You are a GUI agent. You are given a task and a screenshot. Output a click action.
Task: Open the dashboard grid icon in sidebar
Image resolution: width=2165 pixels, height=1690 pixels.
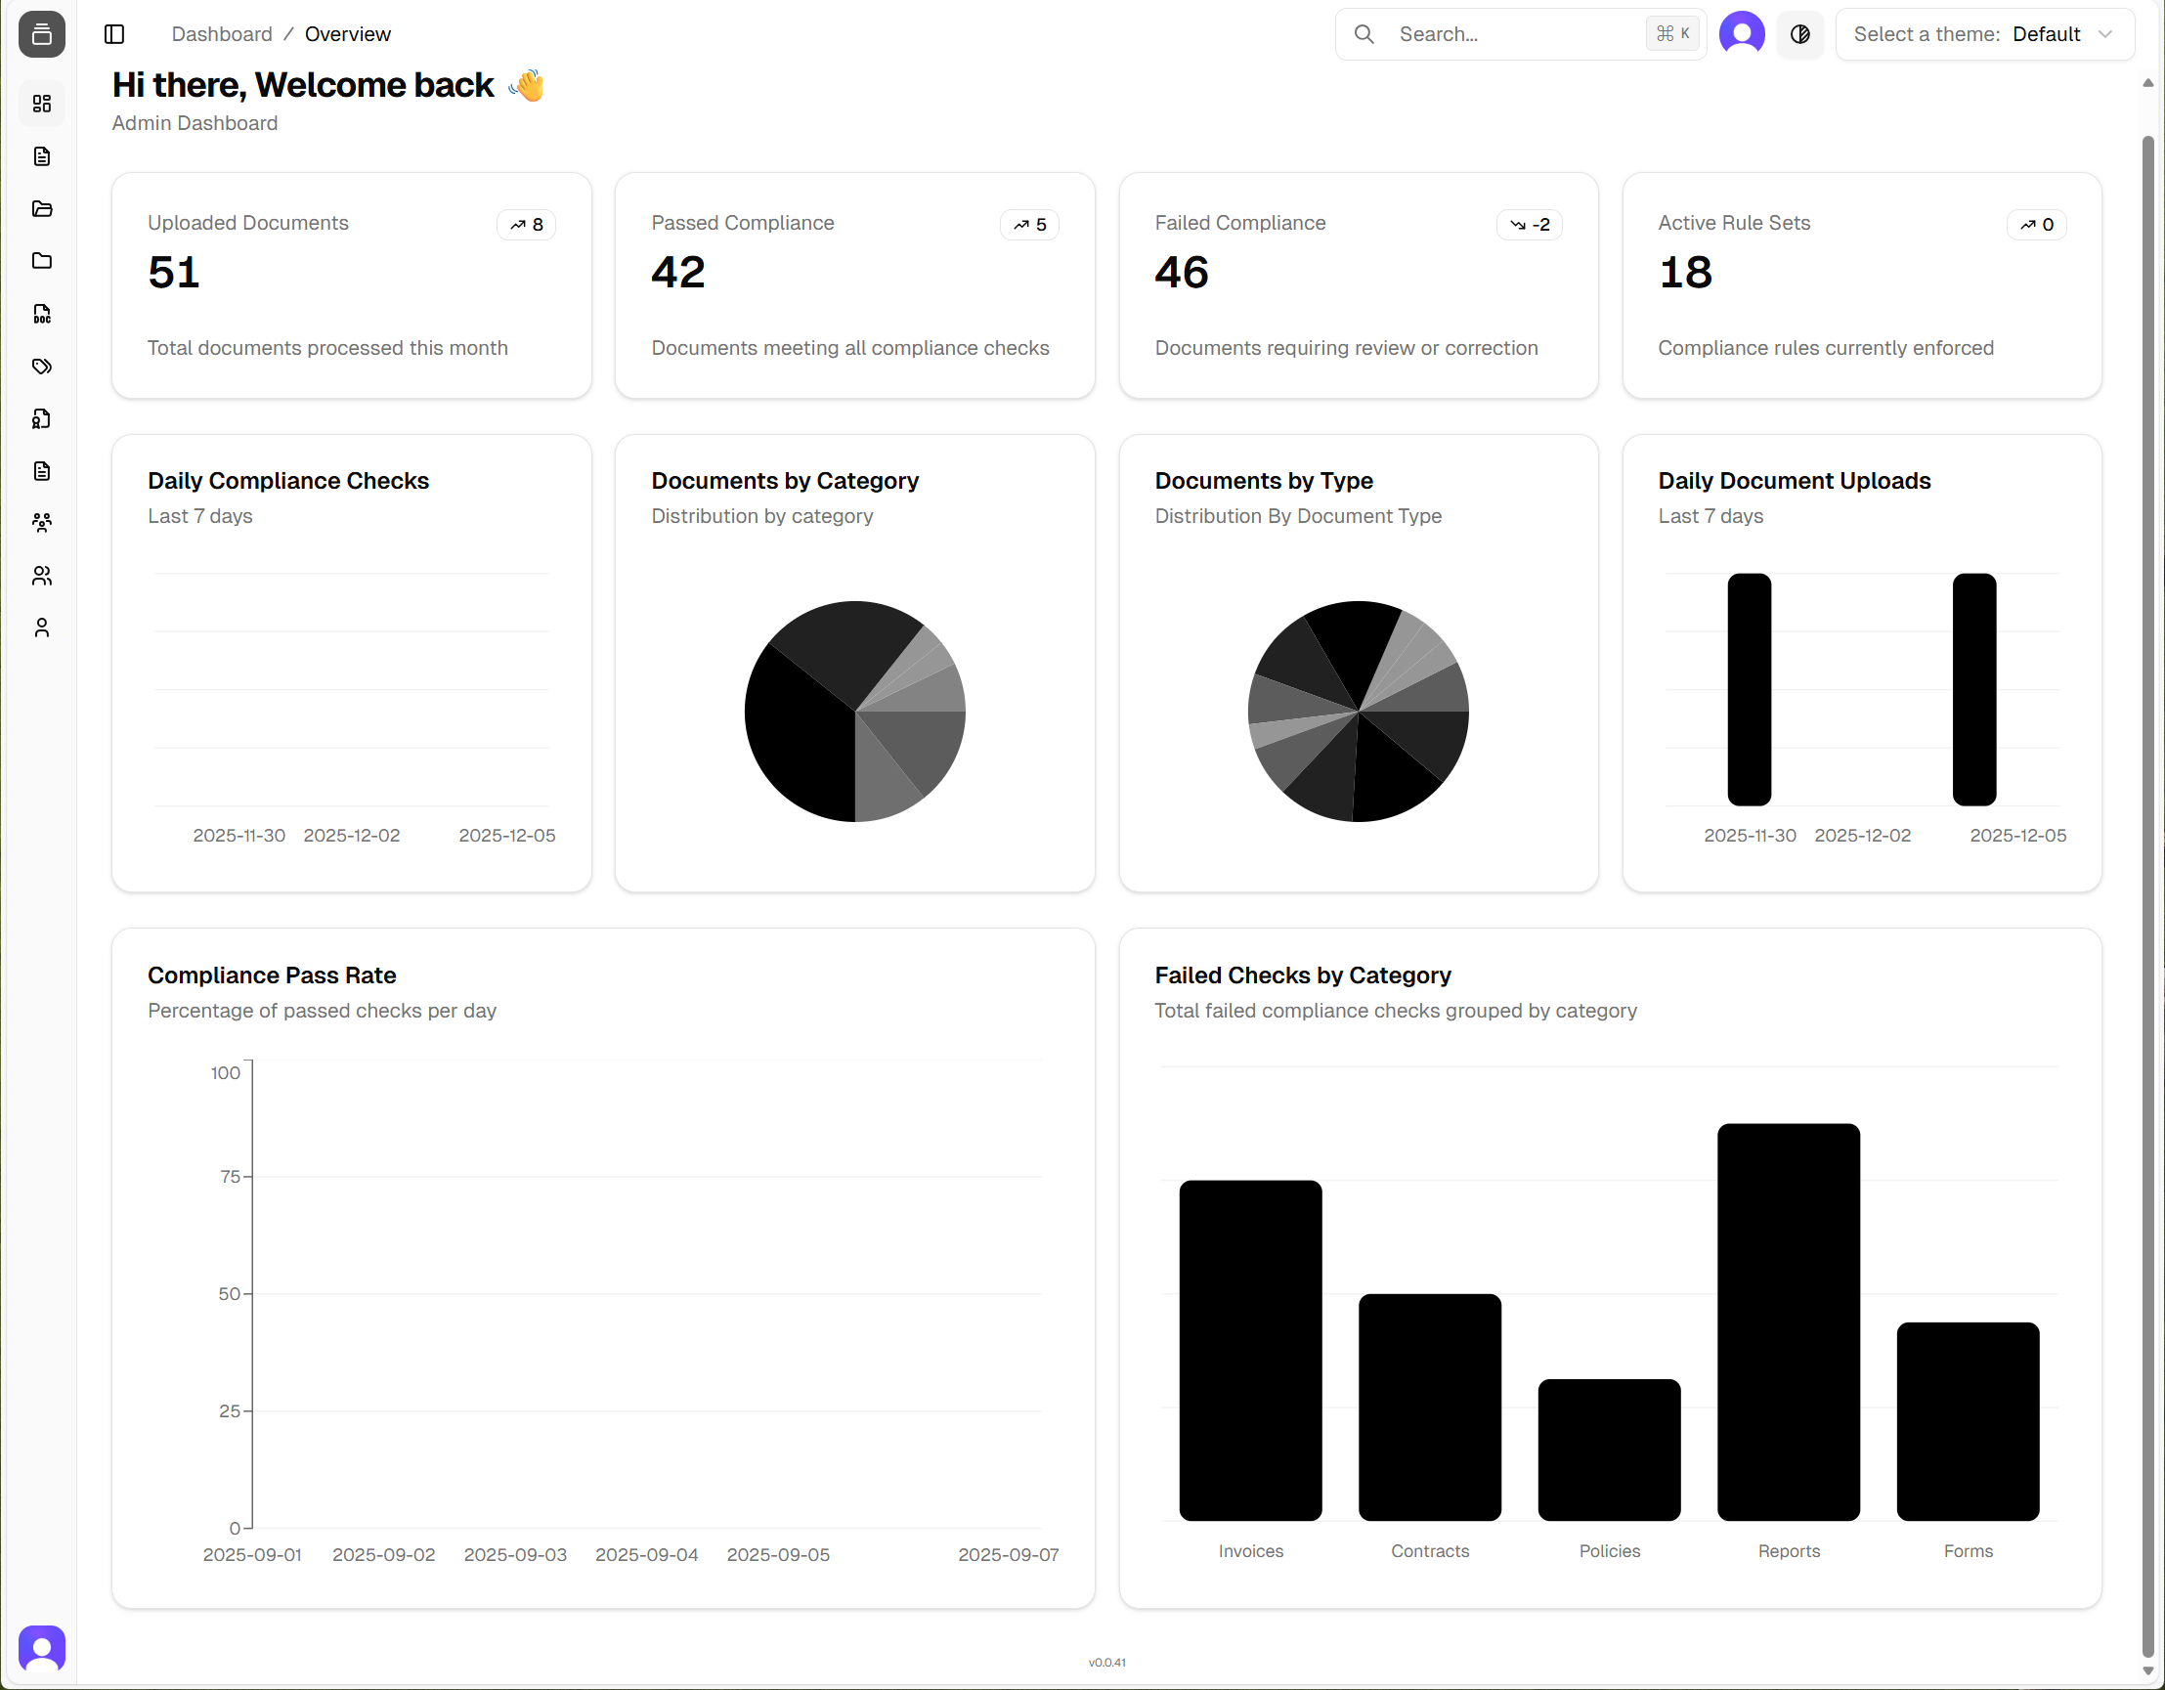point(42,104)
